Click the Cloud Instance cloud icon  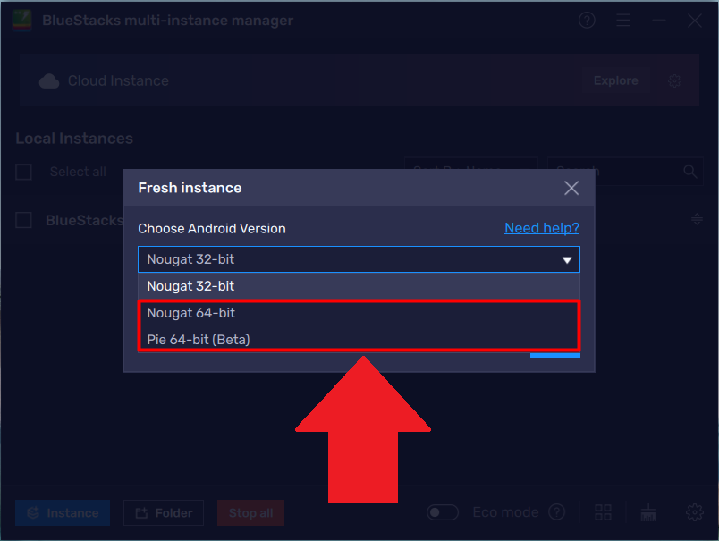[49, 81]
